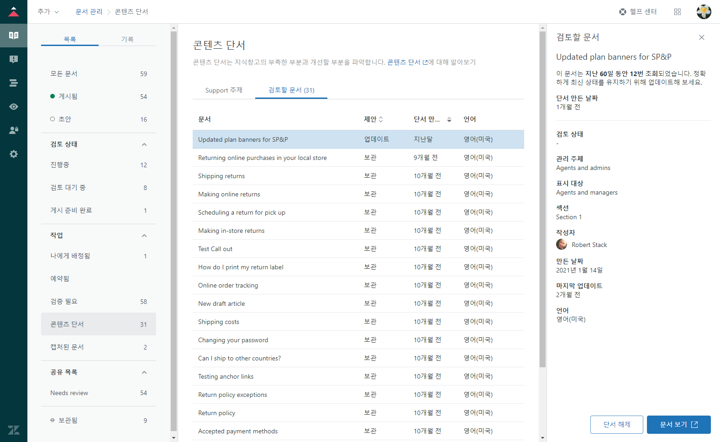The height and width of the screenshot is (442, 720).
Task: Open the user profile avatar
Action: [x=704, y=12]
